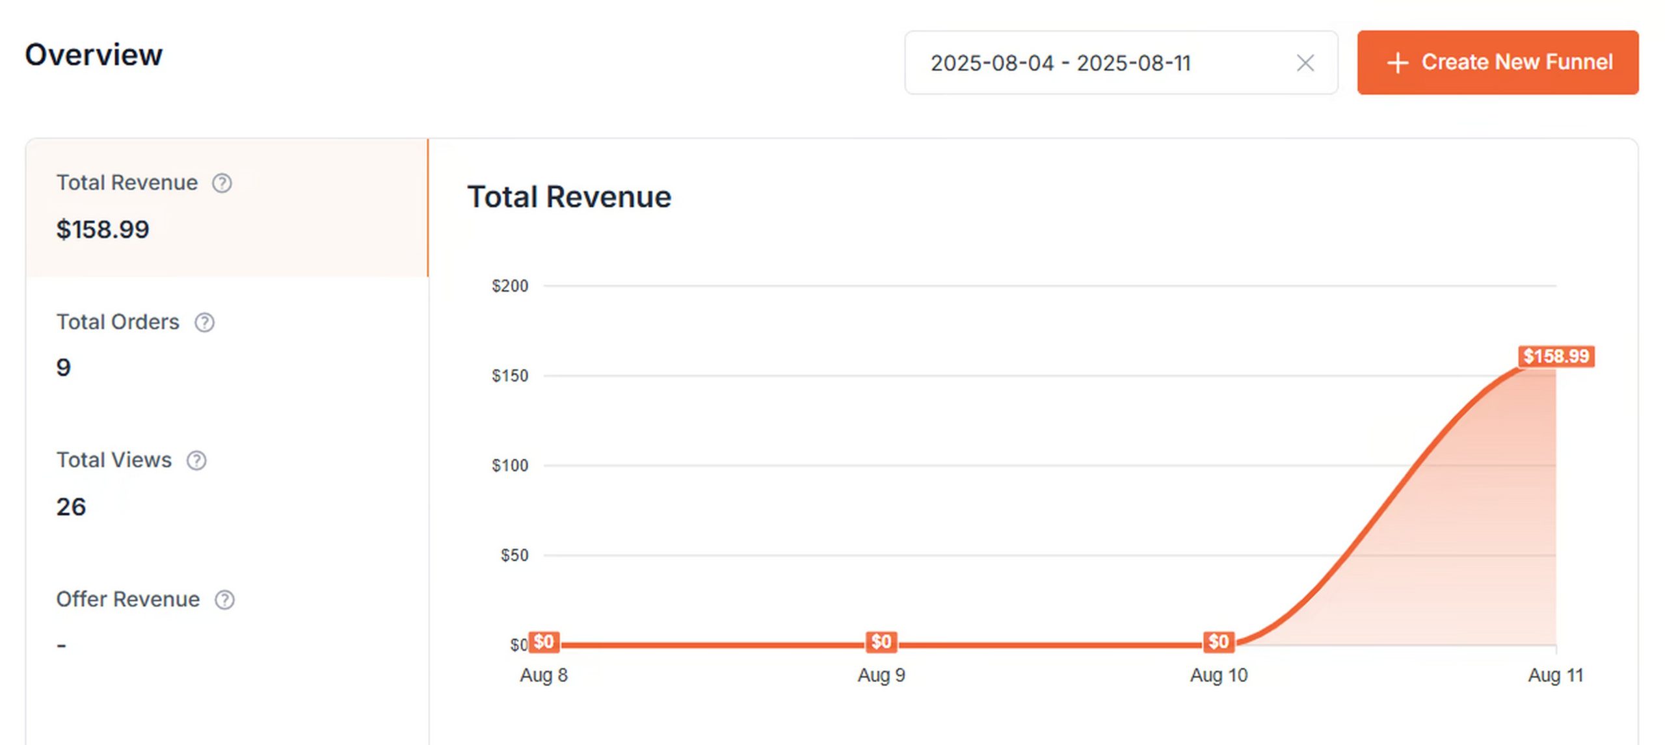Click the $158.99 data label on the chart
Viewport: 1665px width, 745px height.
pyautogui.click(x=1556, y=356)
